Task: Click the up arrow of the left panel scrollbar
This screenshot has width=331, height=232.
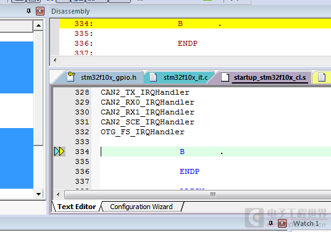Action: pos(38,25)
